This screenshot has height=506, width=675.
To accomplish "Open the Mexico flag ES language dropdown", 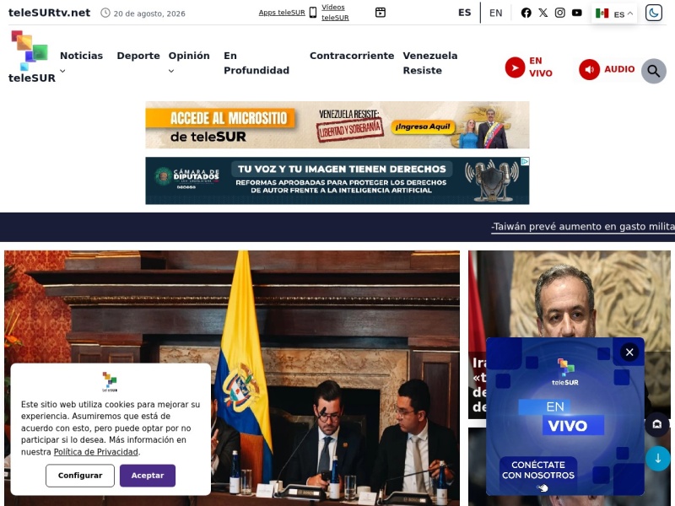I will click(614, 13).
